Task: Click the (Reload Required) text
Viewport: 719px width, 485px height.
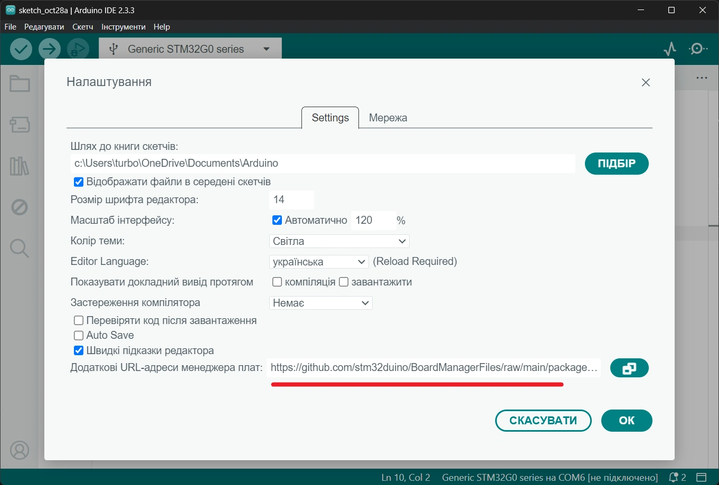Action: (x=415, y=262)
